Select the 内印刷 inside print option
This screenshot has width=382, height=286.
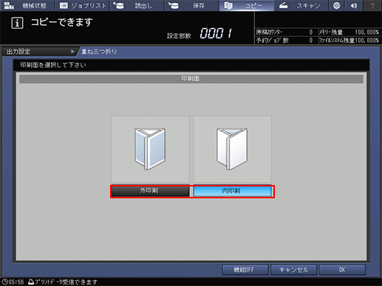click(232, 191)
